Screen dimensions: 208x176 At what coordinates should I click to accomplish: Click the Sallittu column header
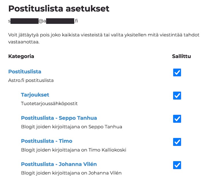[x=181, y=56]
